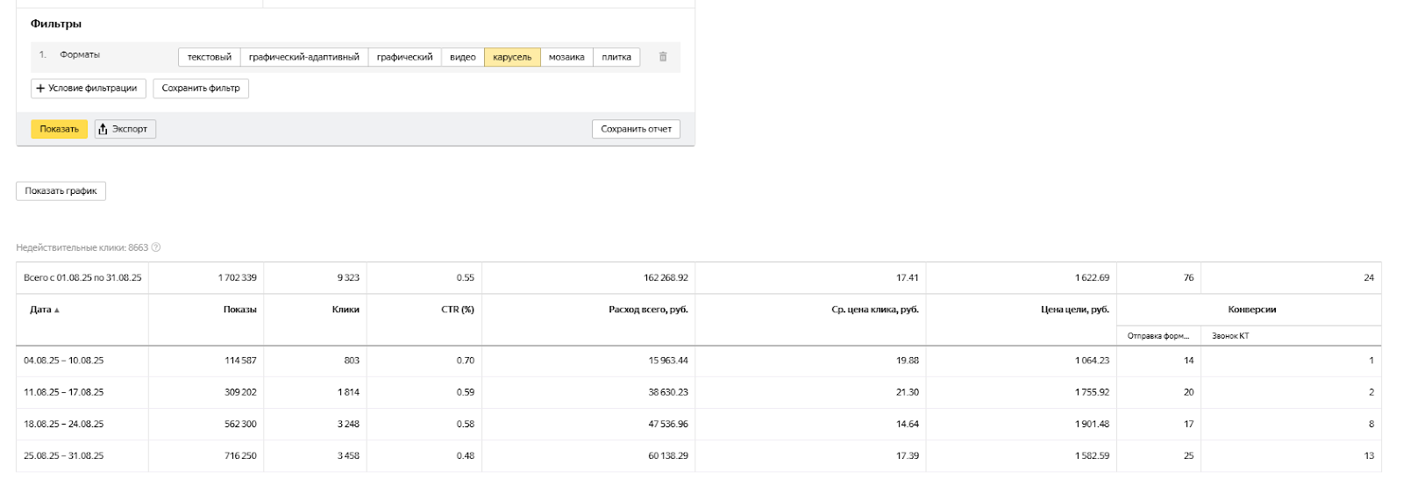Click the Расход всего, руб. column header
This screenshot has height=479, width=1403.
tap(648, 310)
